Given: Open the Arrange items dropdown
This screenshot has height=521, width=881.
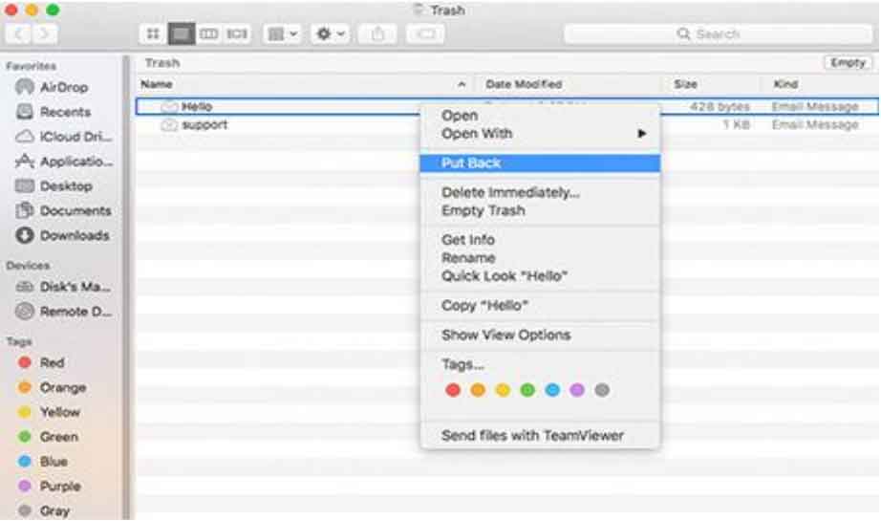Looking at the screenshot, I should 281,33.
